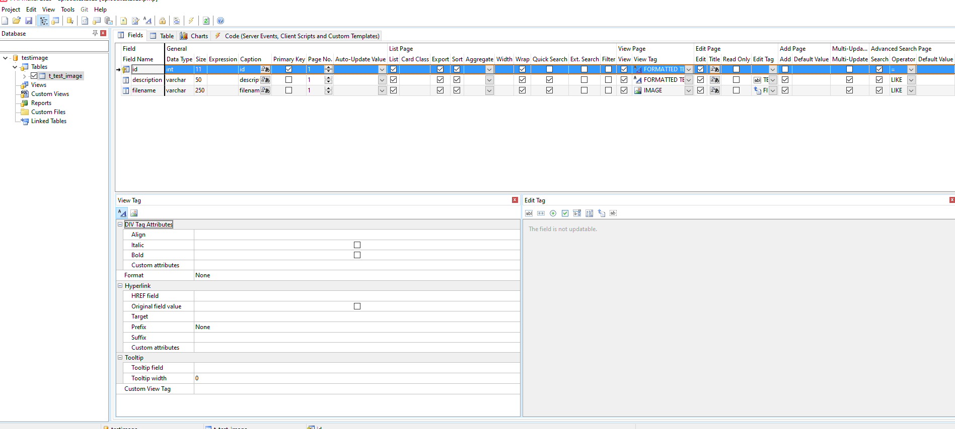This screenshot has width=955, height=429.
Task: Toggle the Bold checkbox
Action: (357, 255)
